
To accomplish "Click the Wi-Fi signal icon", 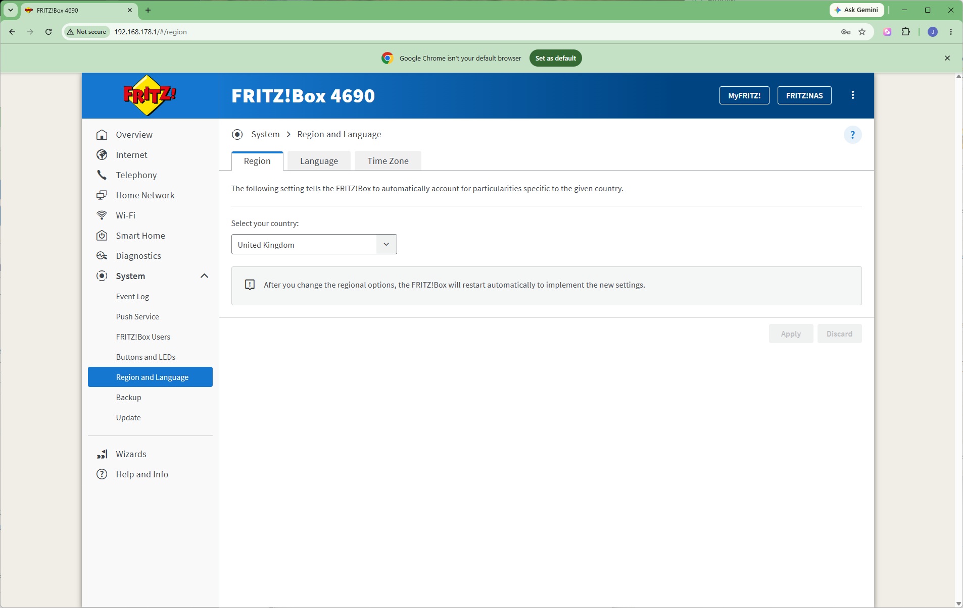I will (102, 215).
